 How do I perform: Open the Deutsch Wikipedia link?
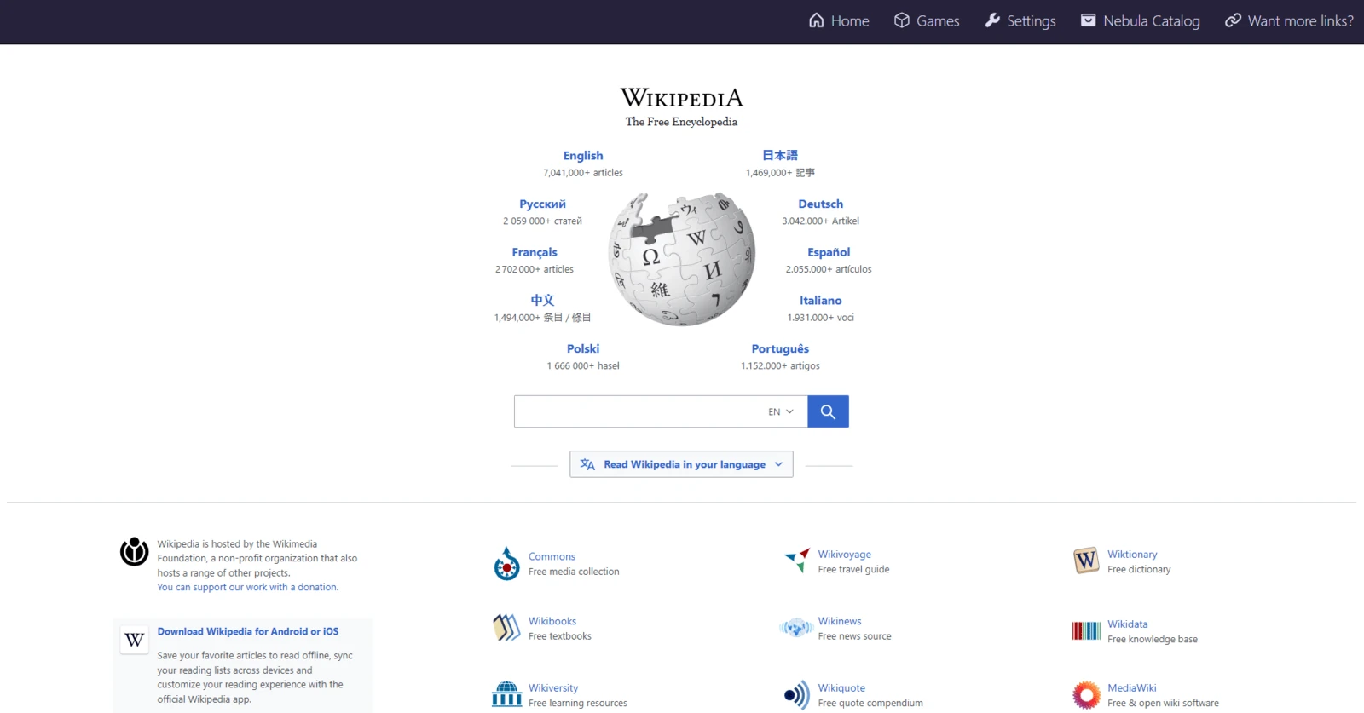tap(820, 204)
